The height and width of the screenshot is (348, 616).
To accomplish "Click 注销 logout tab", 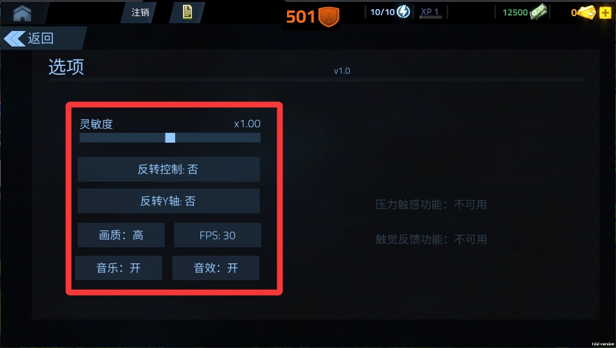I will (140, 12).
